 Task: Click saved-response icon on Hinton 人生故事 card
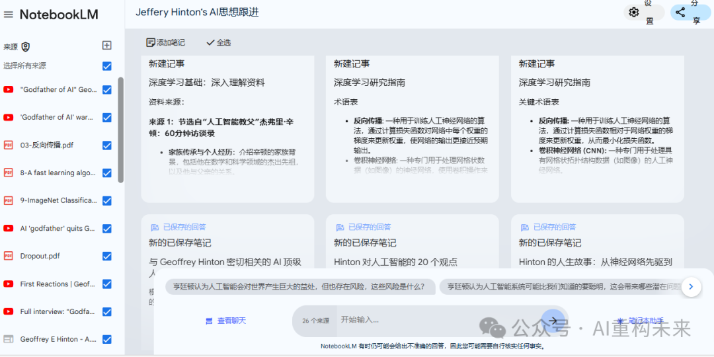pyautogui.click(x=524, y=227)
